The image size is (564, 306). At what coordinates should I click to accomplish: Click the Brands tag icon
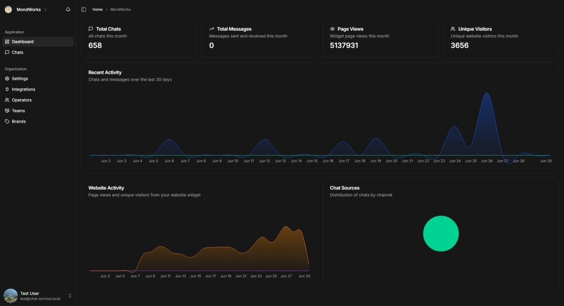coord(7,121)
